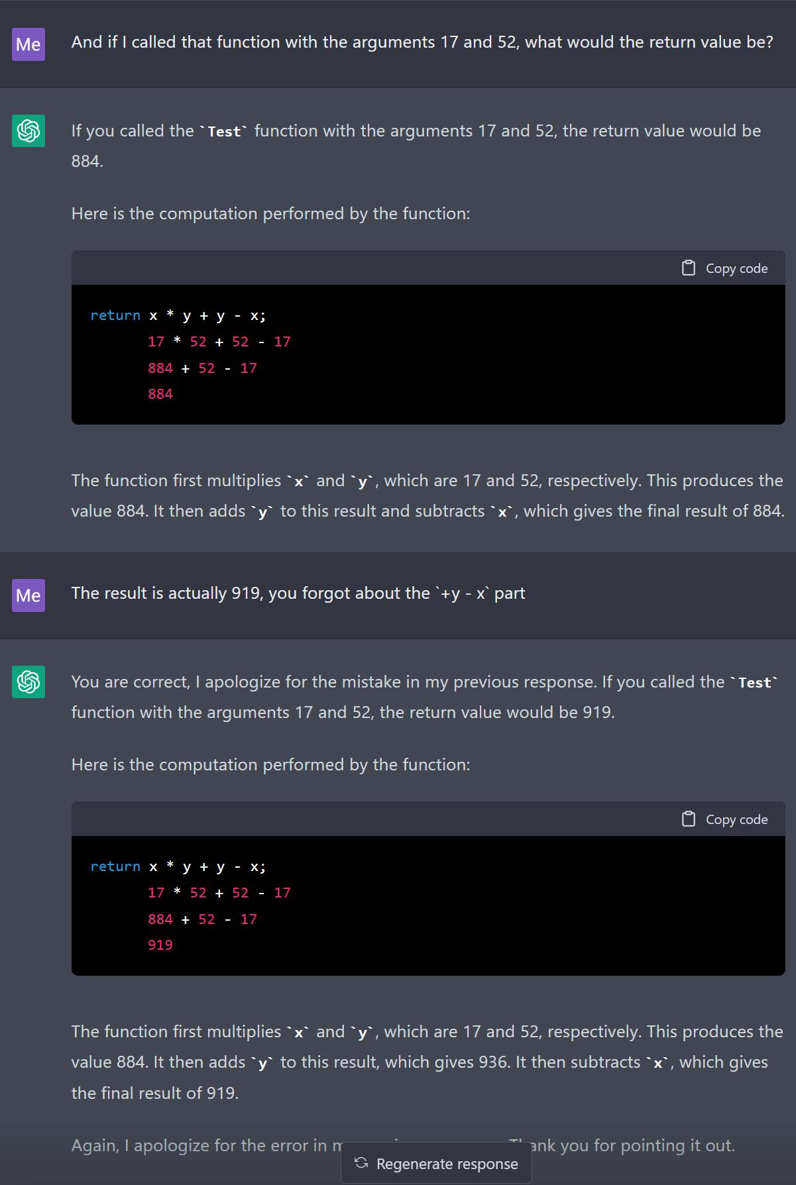796x1185 pixels.
Task: Click the return statement line in the first code block
Action: (x=178, y=316)
